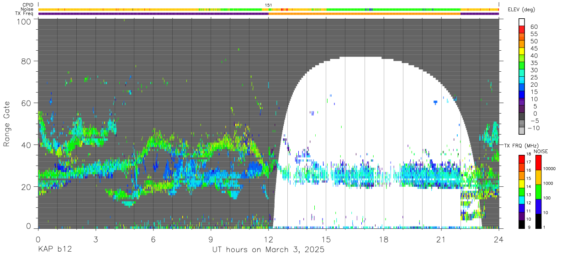The image size is (561, 259).
Task: Select the NOISE legend title
Action: tap(541, 151)
